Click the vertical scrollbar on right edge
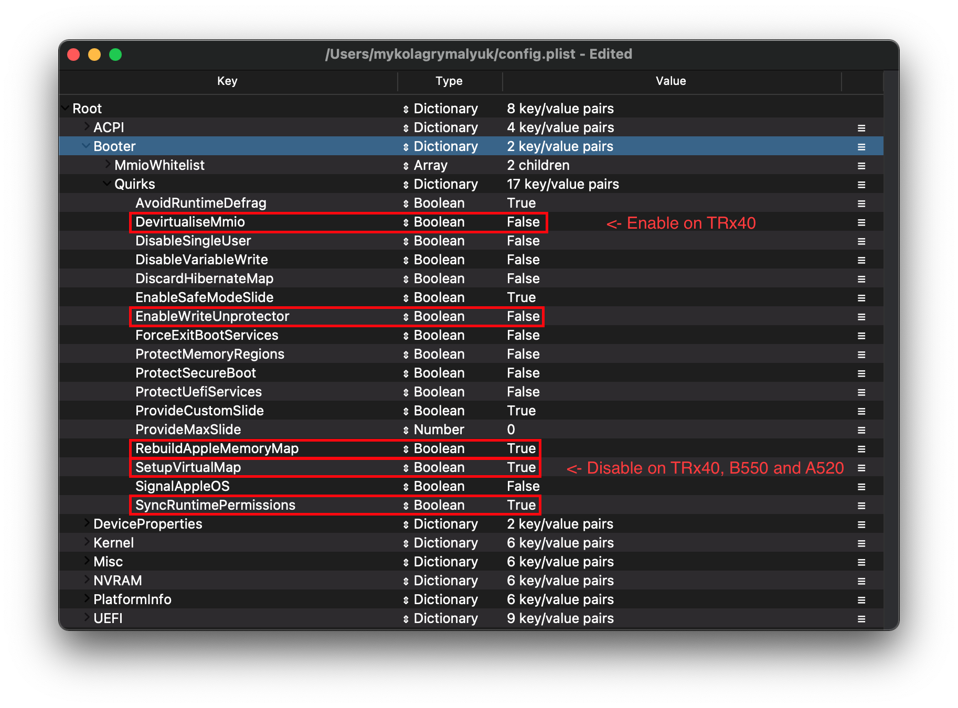Image resolution: width=958 pixels, height=708 pixels. tap(890, 346)
